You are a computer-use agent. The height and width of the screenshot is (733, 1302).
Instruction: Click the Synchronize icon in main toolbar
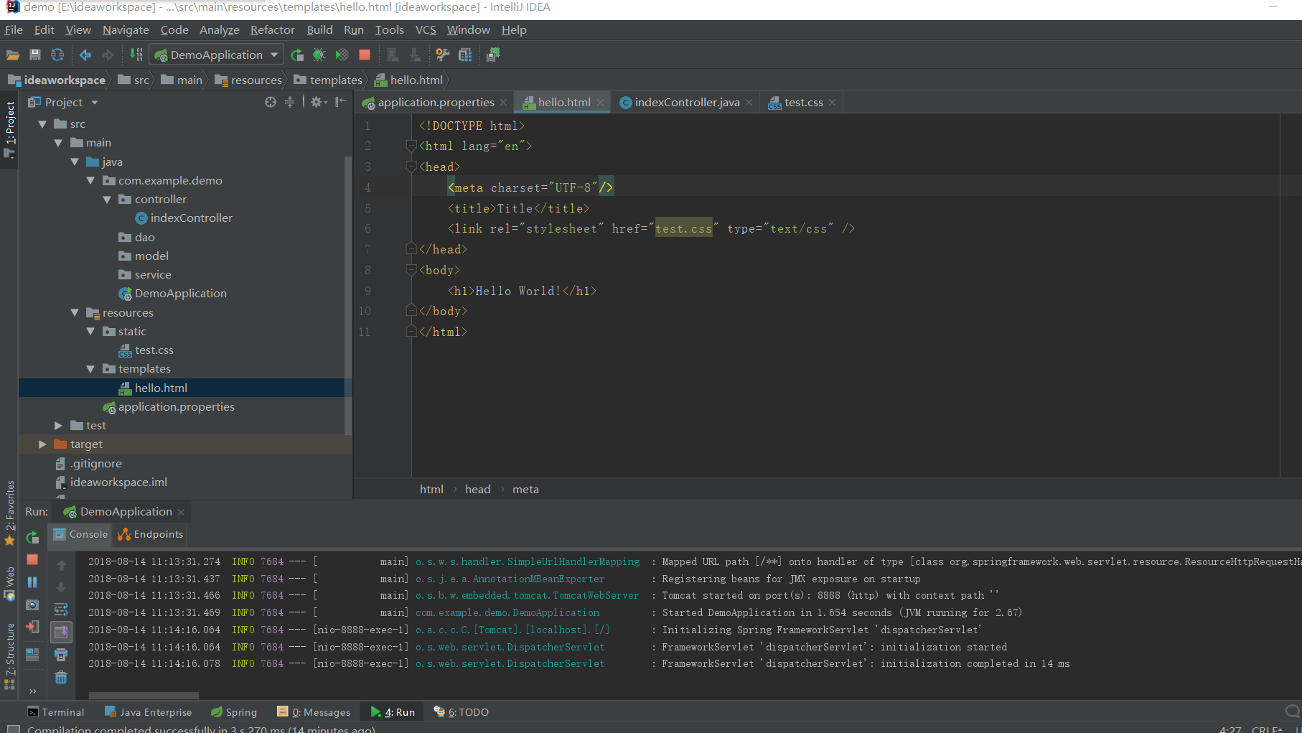(x=57, y=55)
